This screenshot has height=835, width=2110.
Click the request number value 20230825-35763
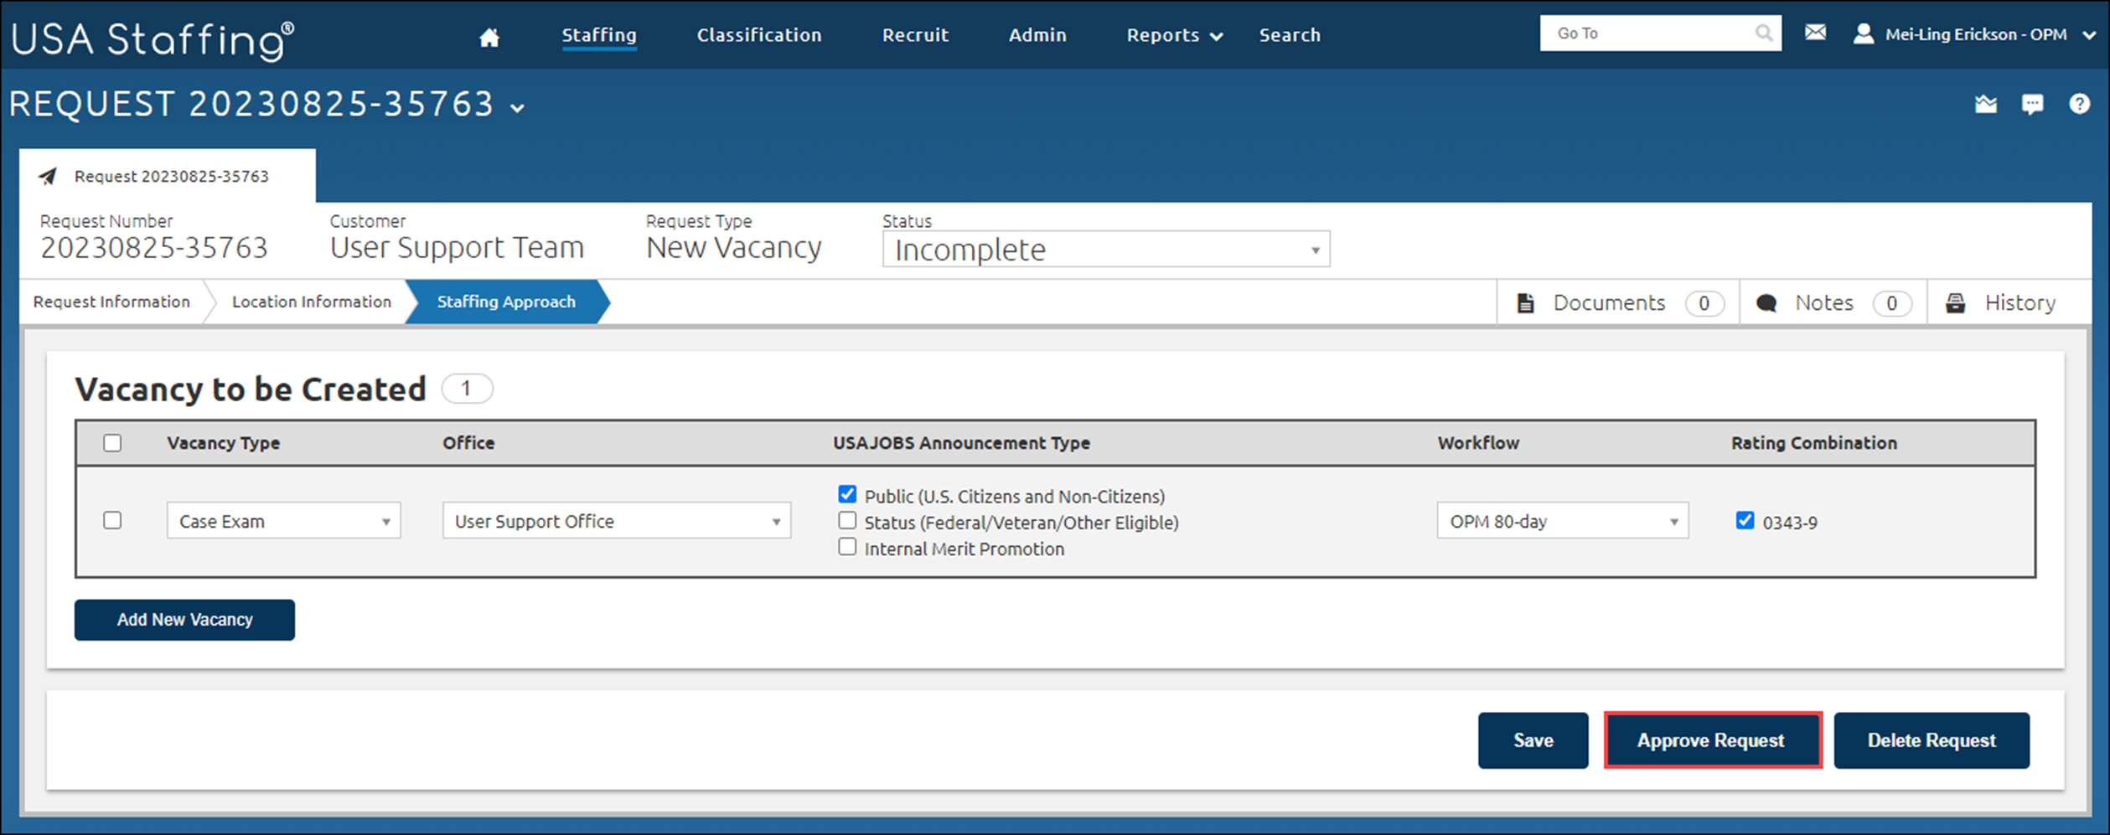tap(154, 248)
